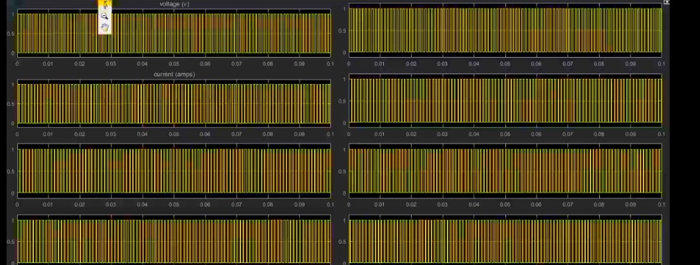The image size is (700, 265).
Task: Click the 0.05 x-axis label under voltage plot
Action: 174,64
